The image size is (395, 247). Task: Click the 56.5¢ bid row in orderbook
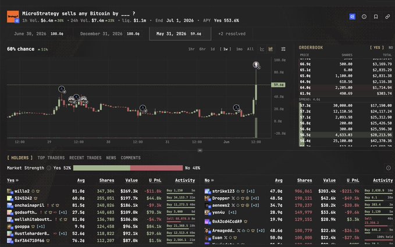346,135
